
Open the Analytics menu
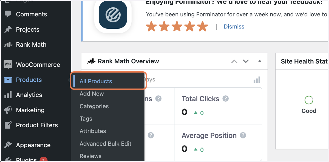coord(29,95)
